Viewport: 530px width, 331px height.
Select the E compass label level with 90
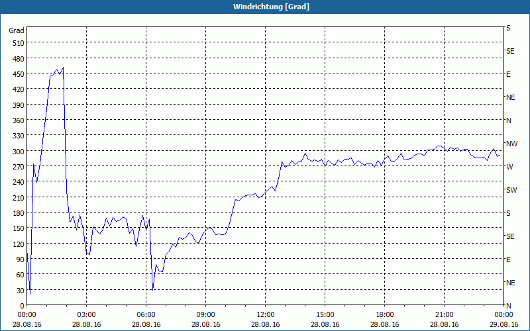pos(508,260)
